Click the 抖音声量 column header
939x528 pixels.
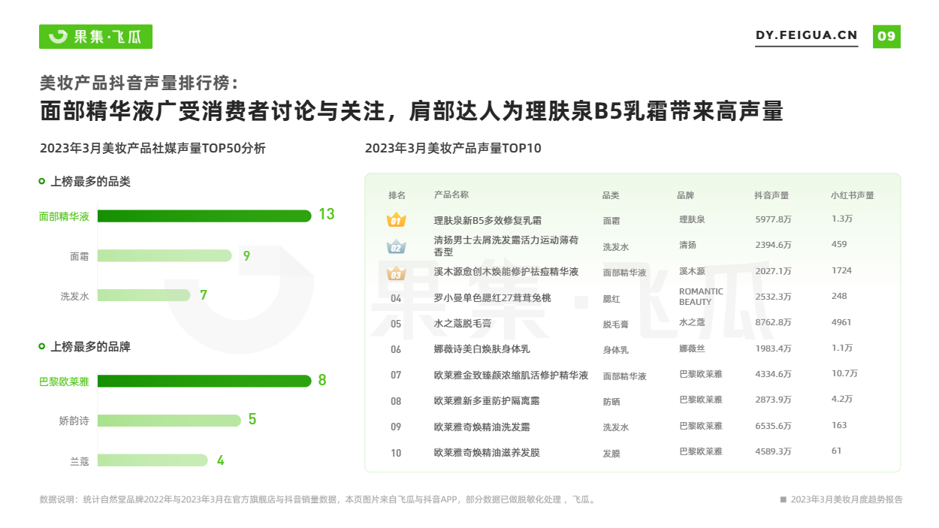(x=771, y=195)
